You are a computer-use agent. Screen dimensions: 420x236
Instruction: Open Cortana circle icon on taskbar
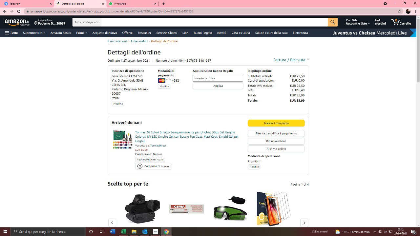[x=91, y=232]
